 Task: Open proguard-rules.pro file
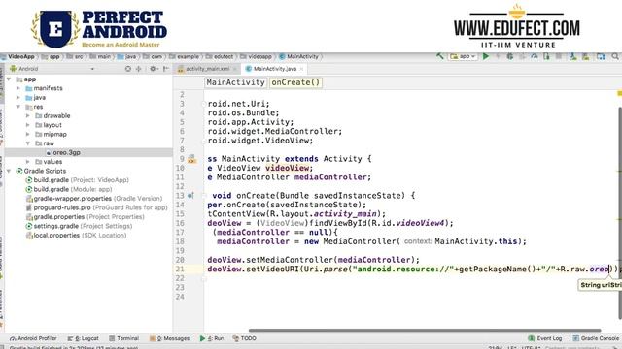click(96, 207)
